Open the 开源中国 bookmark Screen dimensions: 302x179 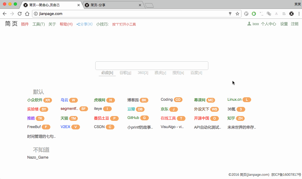click(201, 118)
